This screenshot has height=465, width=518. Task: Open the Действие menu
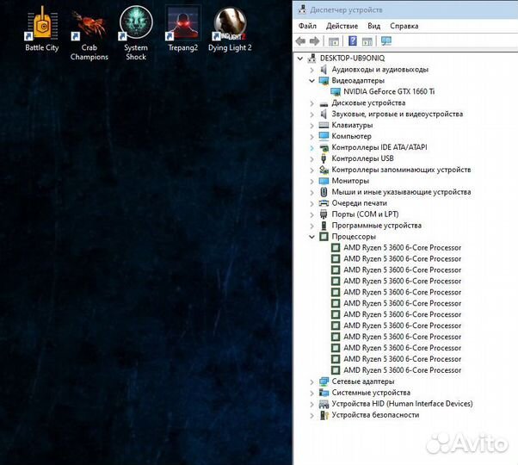[x=342, y=26]
